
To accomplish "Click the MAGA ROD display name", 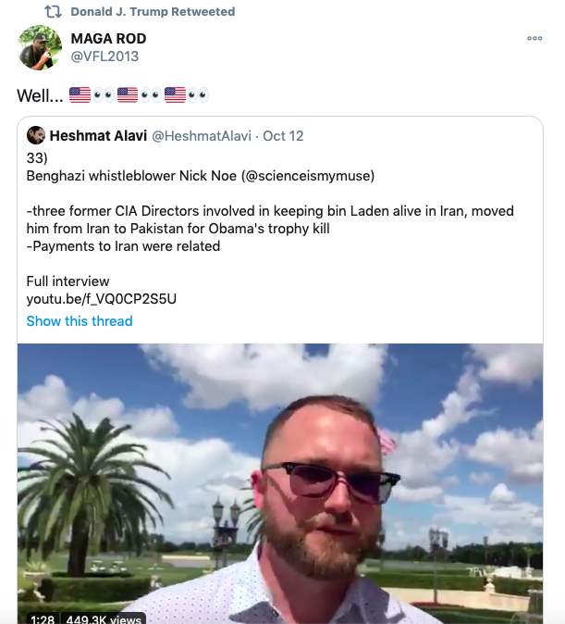I will 108,39.
